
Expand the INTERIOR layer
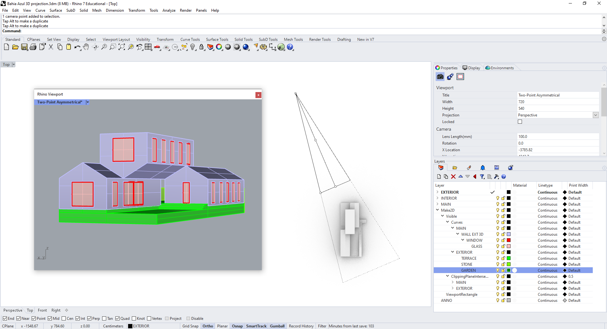pos(438,198)
